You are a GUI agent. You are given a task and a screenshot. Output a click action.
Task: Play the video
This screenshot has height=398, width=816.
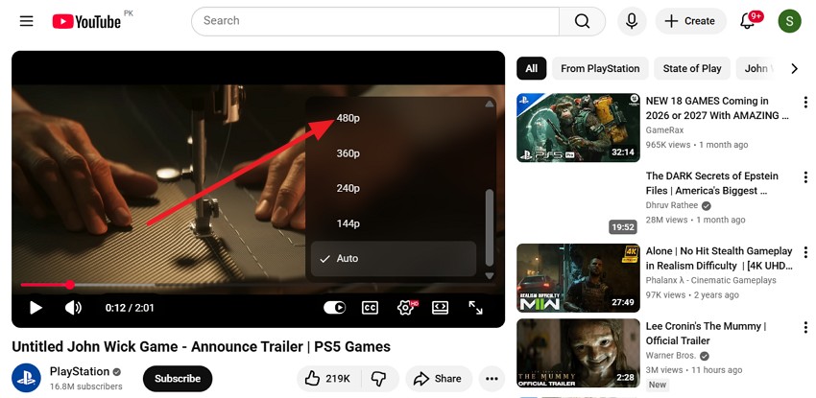coord(36,308)
